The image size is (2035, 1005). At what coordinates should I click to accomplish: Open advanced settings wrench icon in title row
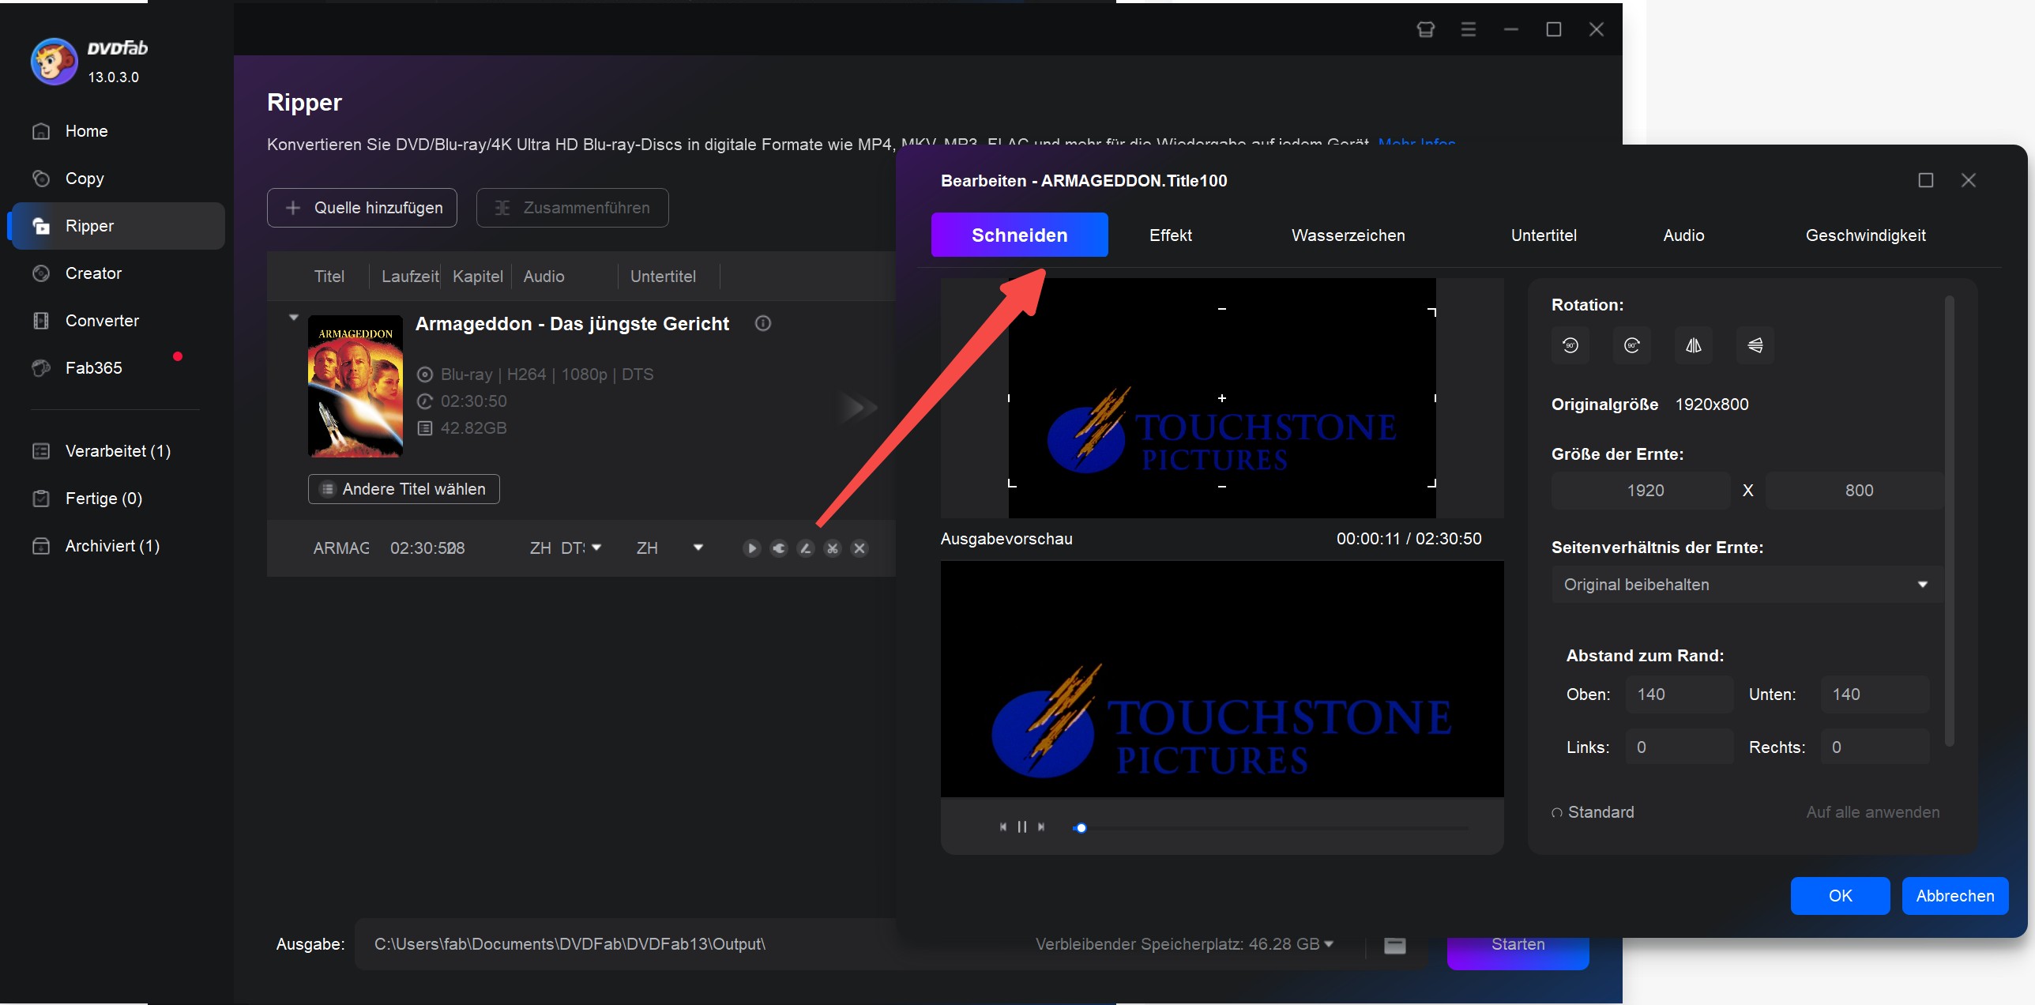coord(779,548)
